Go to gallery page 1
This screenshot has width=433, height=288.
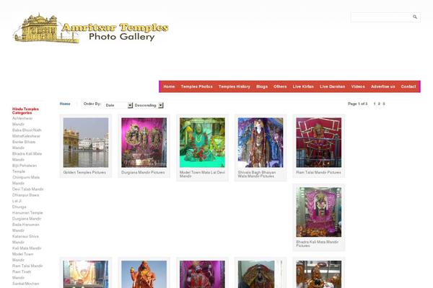(375, 104)
